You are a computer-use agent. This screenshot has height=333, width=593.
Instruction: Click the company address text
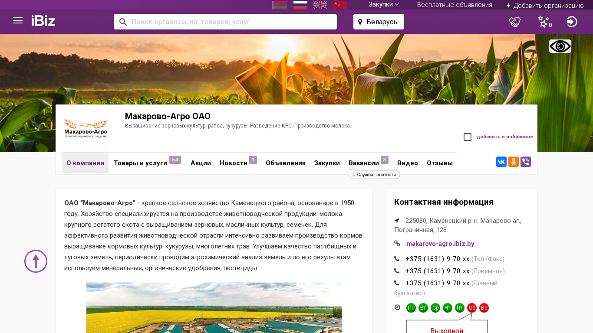(458, 225)
